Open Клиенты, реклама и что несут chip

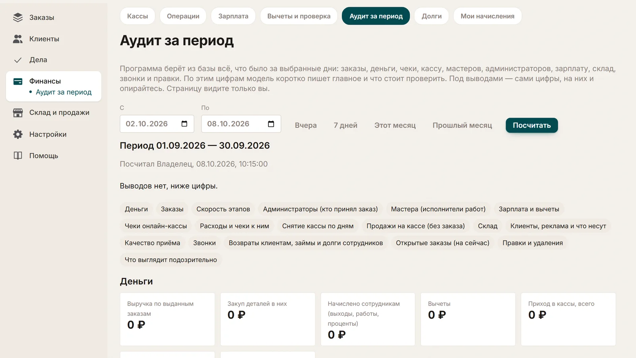click(x=558, y=226)
